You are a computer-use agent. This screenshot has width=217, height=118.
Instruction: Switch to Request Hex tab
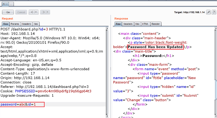pyautogui.click(x=36, y=24)
